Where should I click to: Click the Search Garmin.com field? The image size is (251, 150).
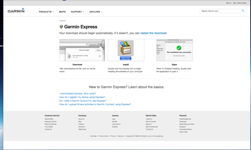(x=222, y=11)
